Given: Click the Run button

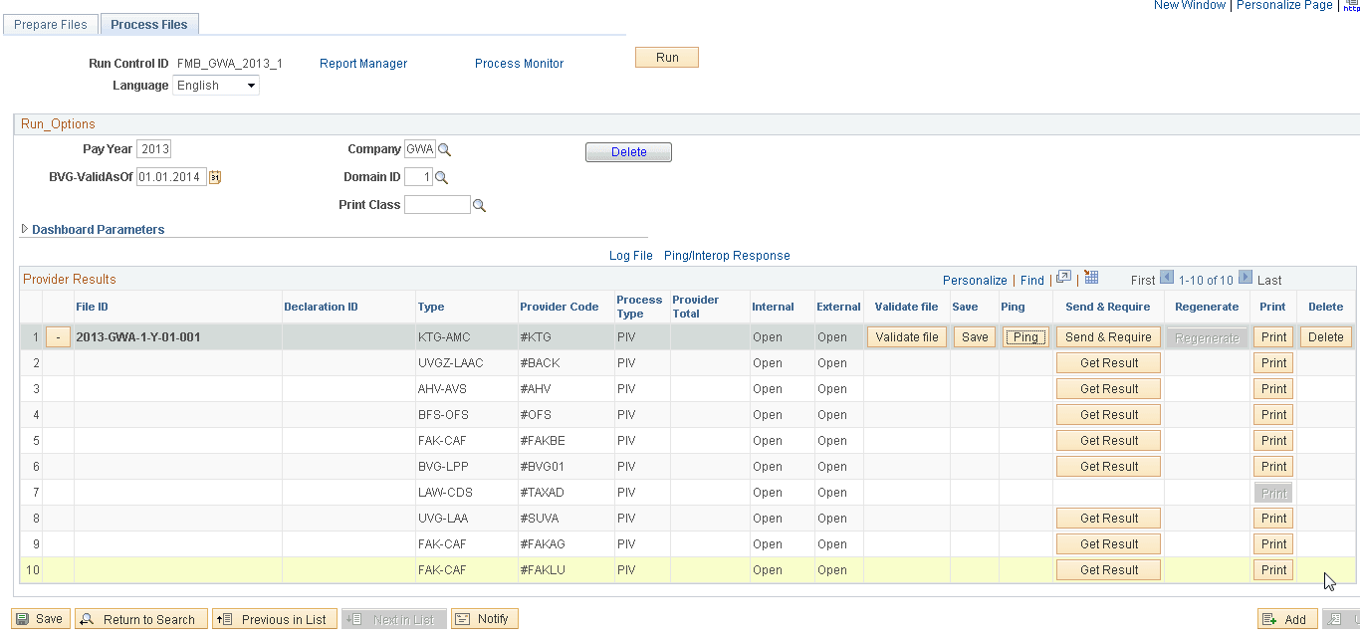Looking at the screenshot, I should click(667, 58).
